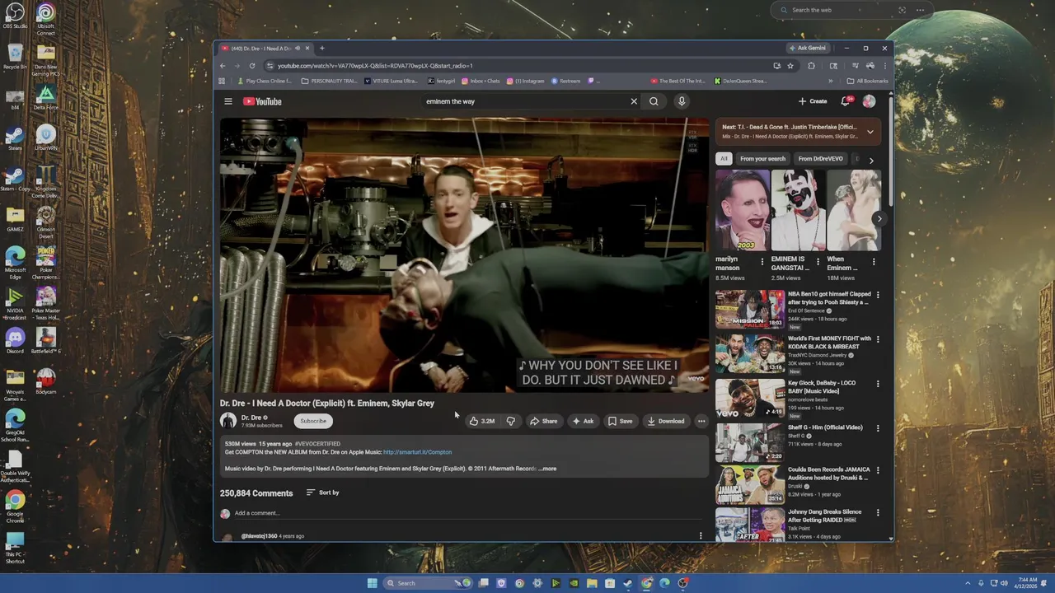1055x593 pixels.
Task: Open options for the Sheff G - Him video
Action: click(878, 428)
